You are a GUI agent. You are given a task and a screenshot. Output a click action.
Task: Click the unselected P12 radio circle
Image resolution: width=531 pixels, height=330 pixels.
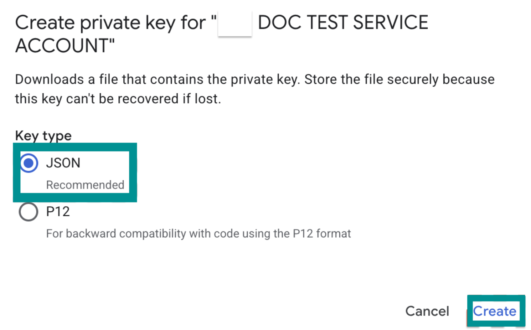coord(28,212)
